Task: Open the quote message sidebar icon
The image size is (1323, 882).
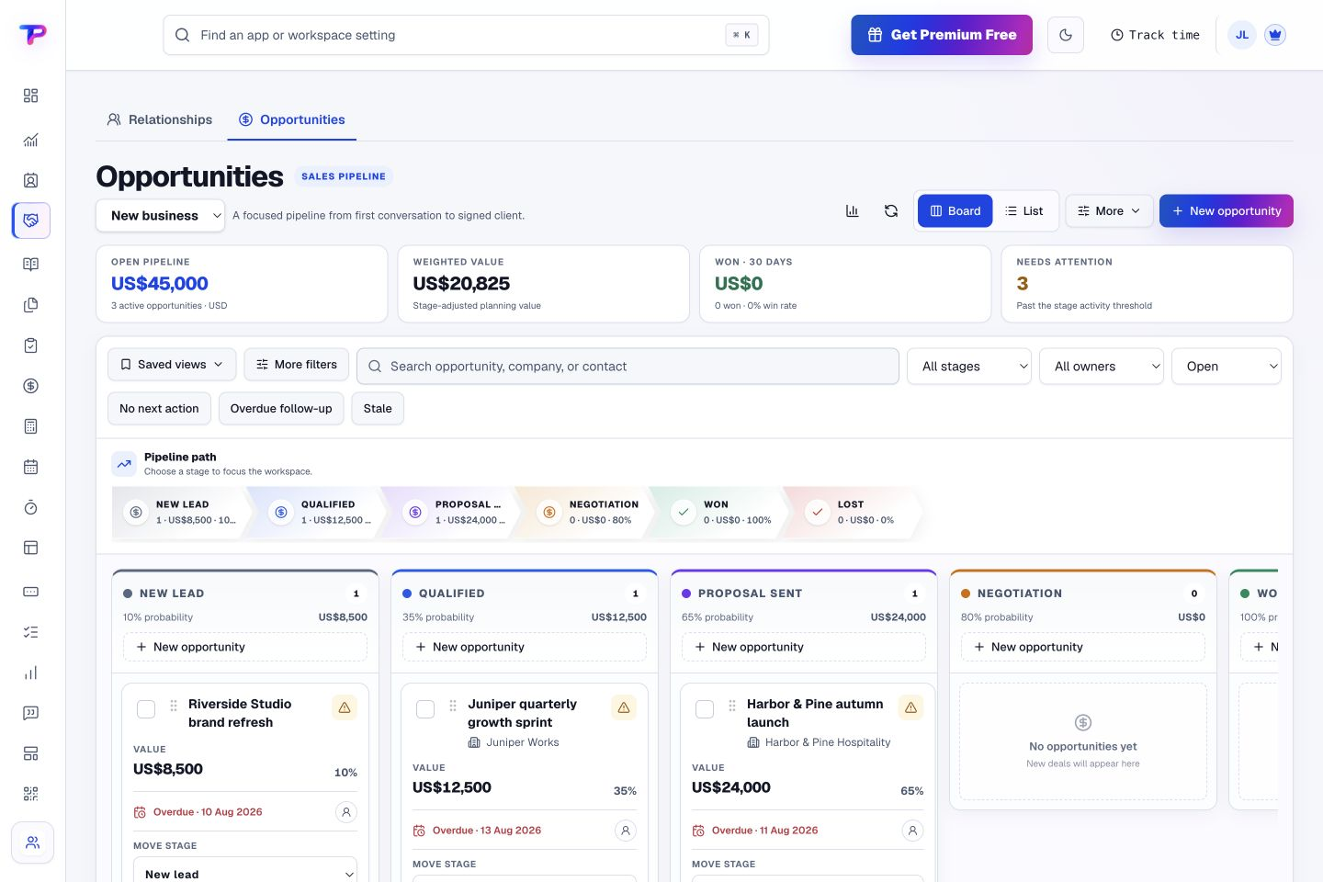Action: pyautogui.click(x=30, y=713)
